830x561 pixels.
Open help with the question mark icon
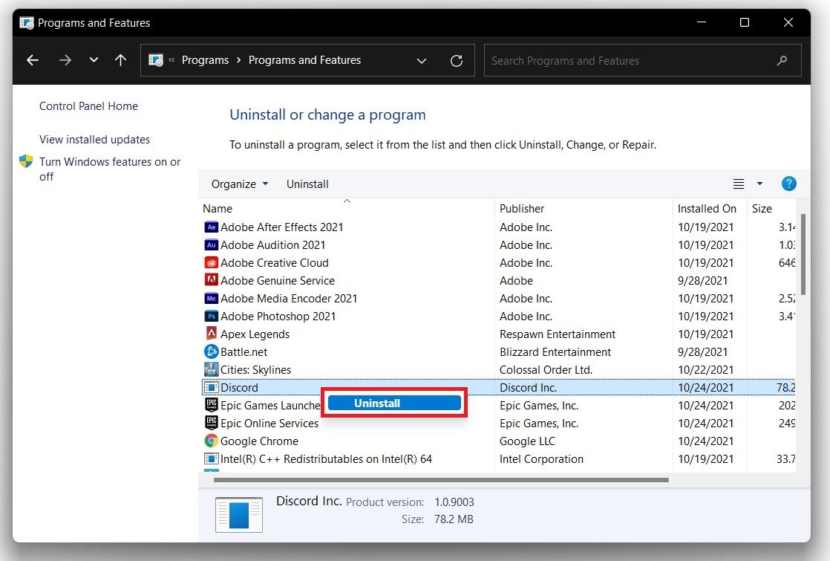click(788, 184)
